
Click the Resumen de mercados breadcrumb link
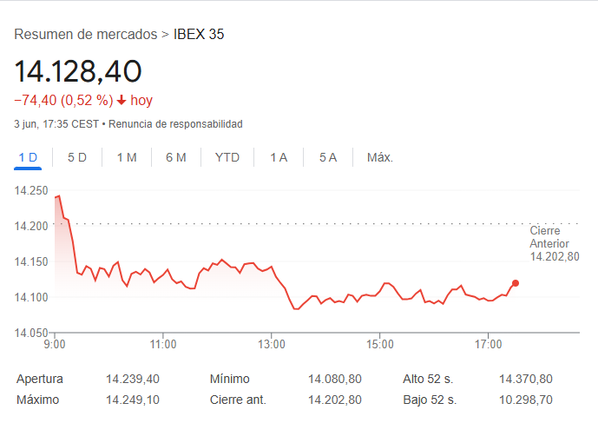pos(86,35)
